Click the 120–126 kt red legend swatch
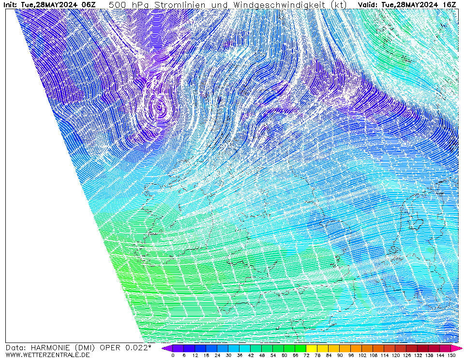This screenshot has width=464, height=358. [x=401, y=348]
